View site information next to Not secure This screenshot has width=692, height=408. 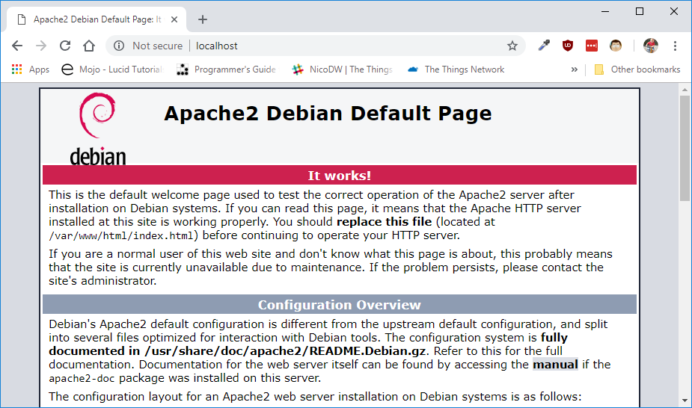(119, 46)
